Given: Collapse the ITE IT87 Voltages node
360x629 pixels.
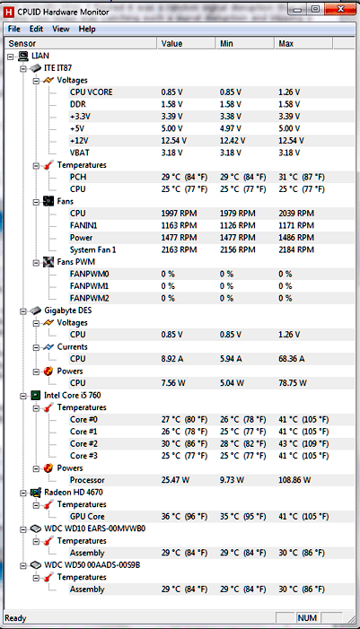Looking at the screenshot, I should (x=36, y=81).
